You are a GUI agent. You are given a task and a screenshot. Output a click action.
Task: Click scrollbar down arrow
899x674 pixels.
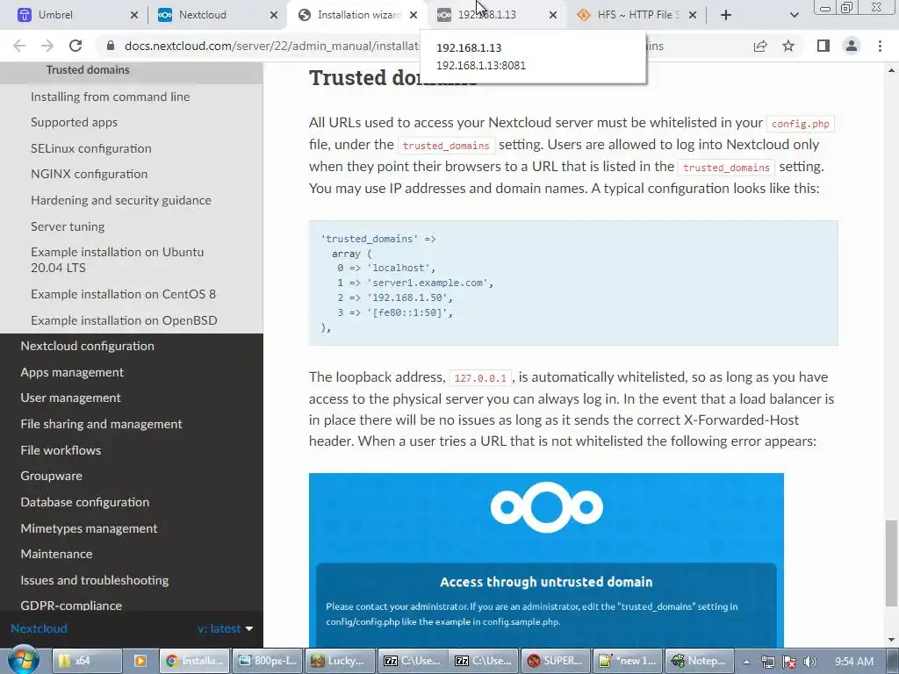[890, 640]
